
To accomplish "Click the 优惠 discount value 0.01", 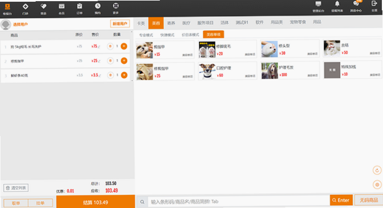I will coord(70,191).
